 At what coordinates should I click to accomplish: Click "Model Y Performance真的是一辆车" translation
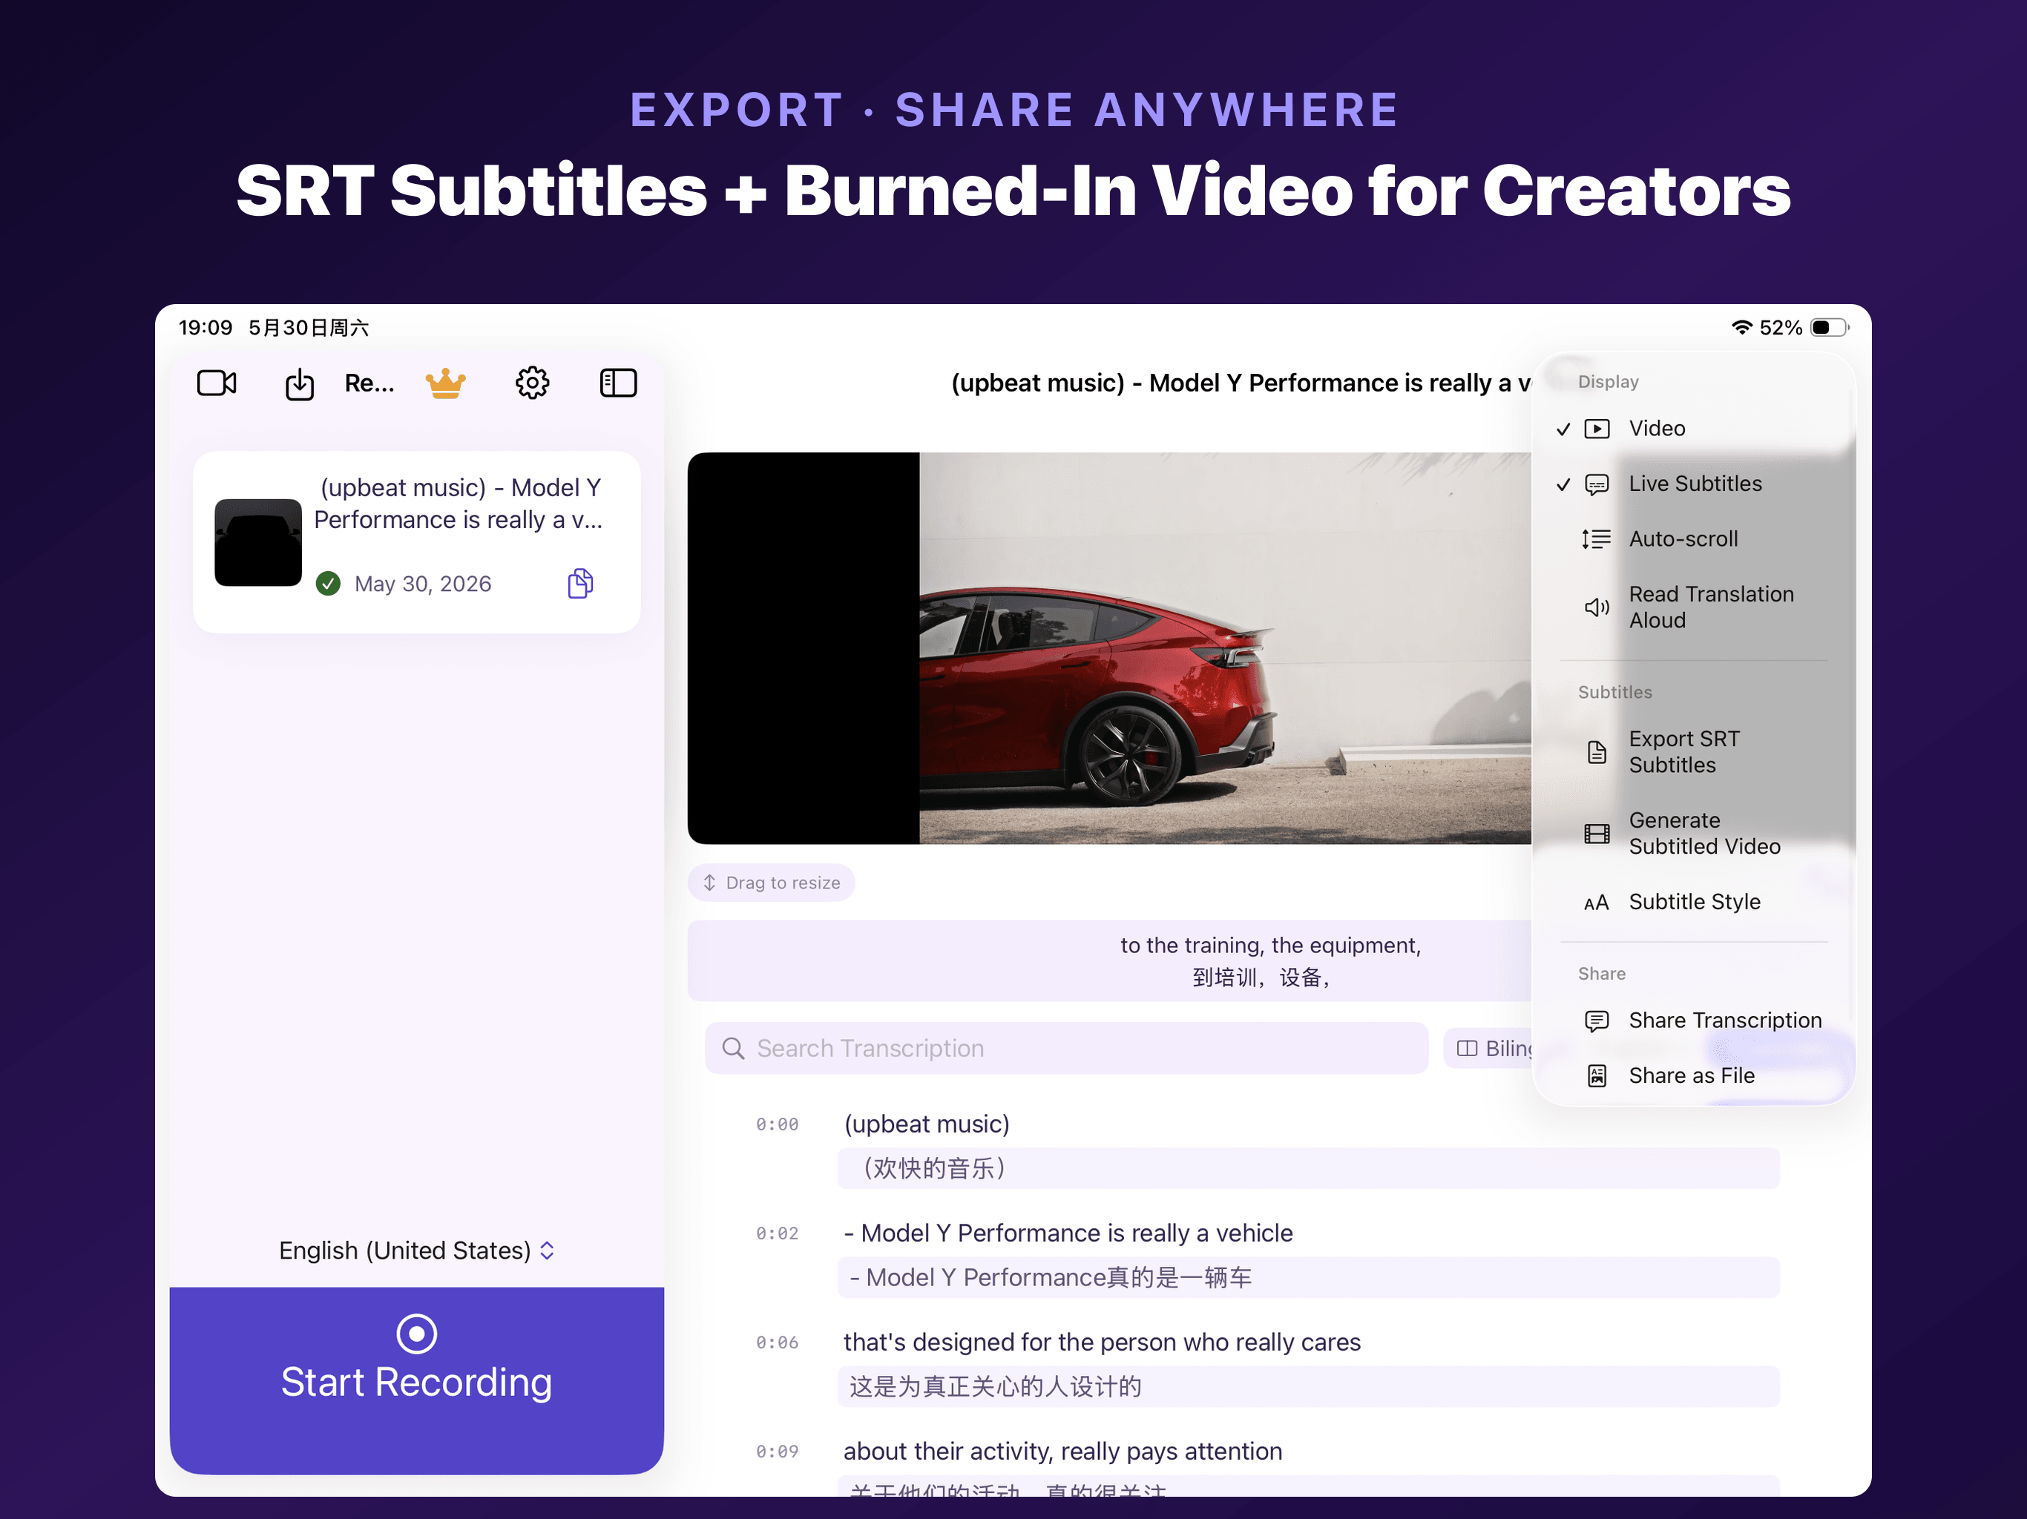pos(1309,1277)
